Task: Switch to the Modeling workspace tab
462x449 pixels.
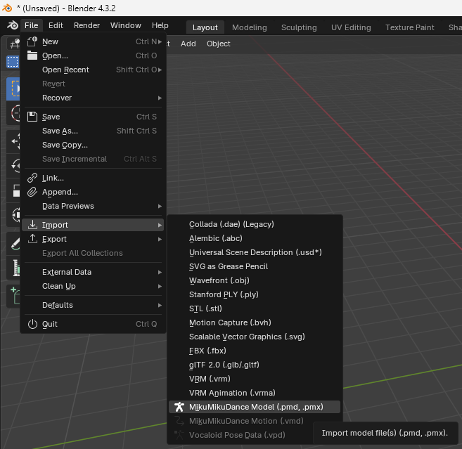Action: pos(249,27)
